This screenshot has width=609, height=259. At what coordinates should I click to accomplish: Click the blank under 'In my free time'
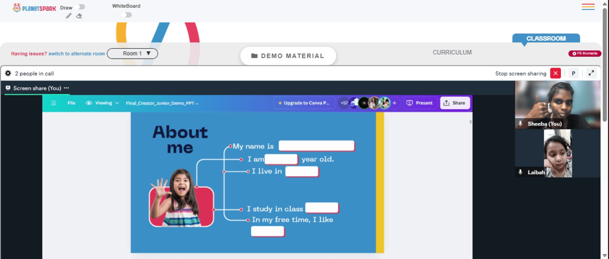267,232
